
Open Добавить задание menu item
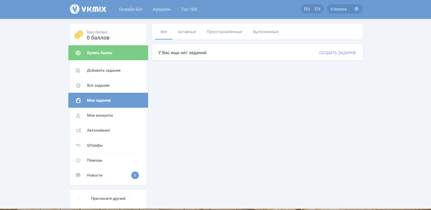(x=108, y=70)
